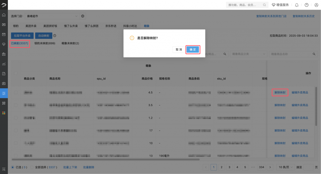Click the search icon in 翱象商品名称 field
The image size is (321, 174).
[x=315, y=54]
